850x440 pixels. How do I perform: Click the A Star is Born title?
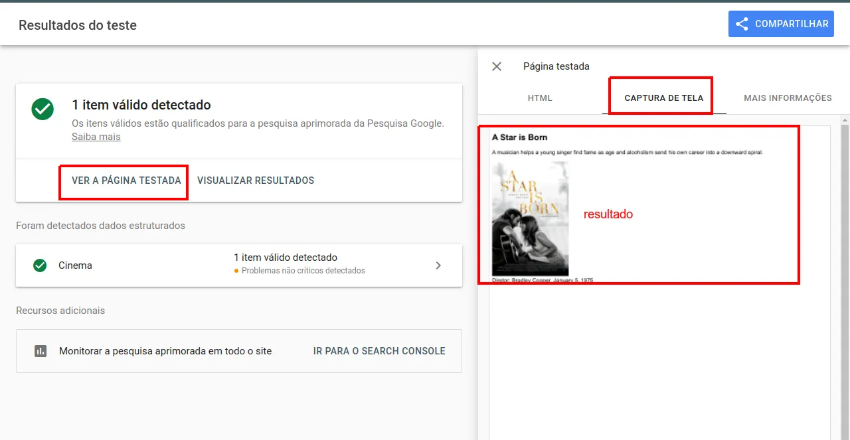[519, 137]
